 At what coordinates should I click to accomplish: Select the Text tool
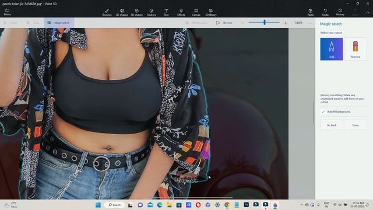click(166, 12)
